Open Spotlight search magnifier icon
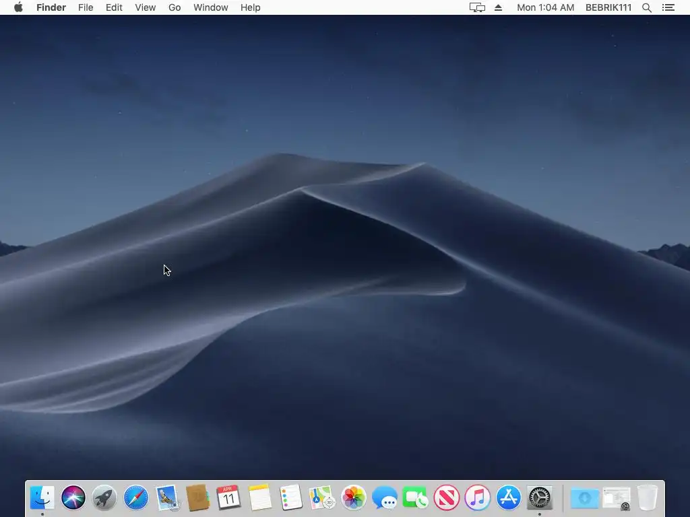The width and height of the screenshot is (690, 517). click(x=646, y=7)
